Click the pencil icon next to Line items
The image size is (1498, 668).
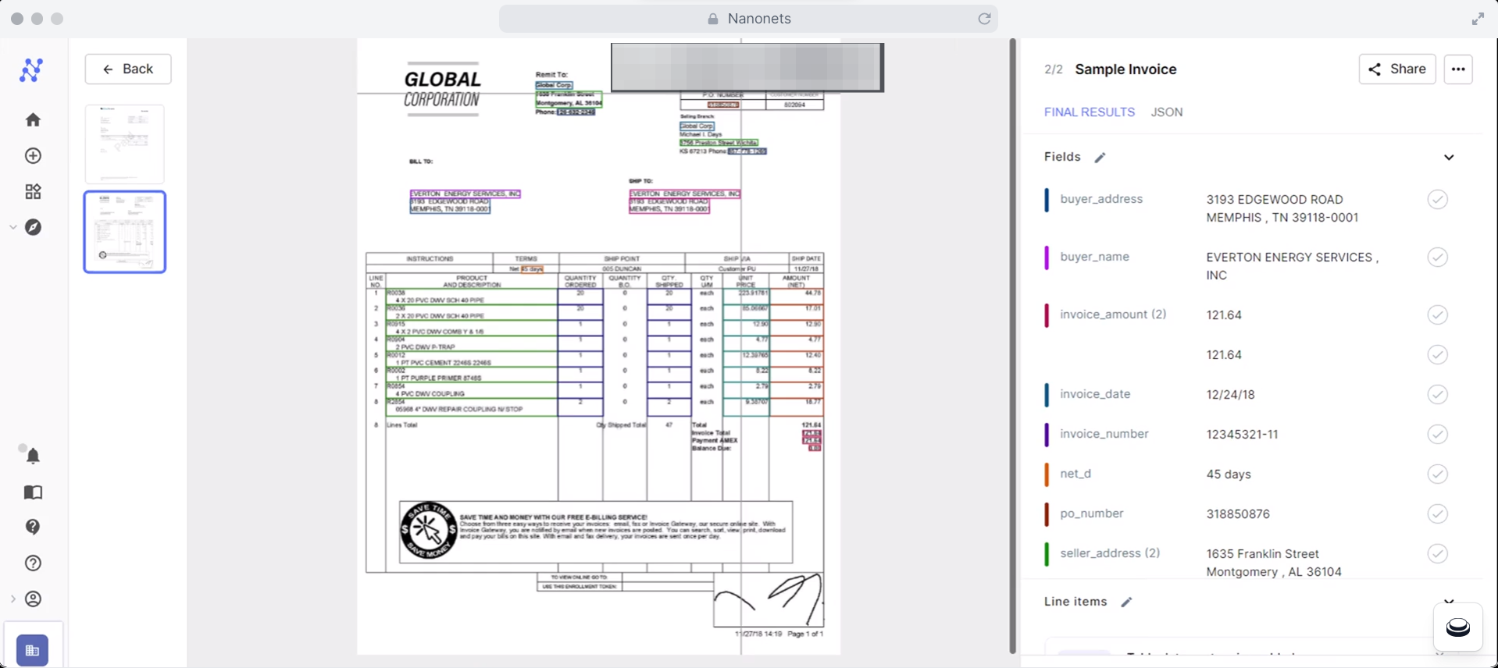[x=1126, y=602]
